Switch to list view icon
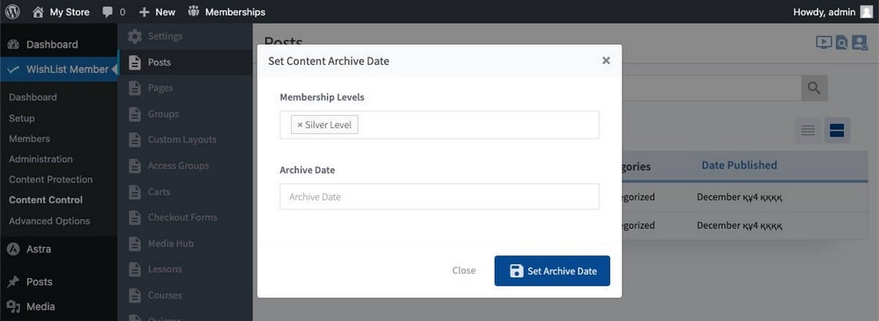Viewport: 879px width, 321px height. click(x=808, y=131)
